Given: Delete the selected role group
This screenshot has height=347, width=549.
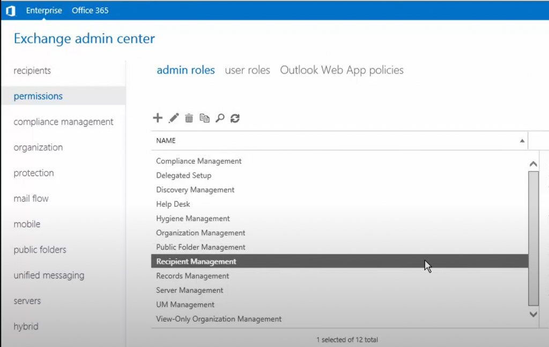Looking at the screenshot, I should coord(189,118).
